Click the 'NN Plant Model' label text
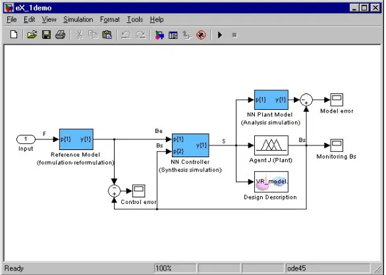The width and height of the screenshot is (386, 275). click(269, 114)
